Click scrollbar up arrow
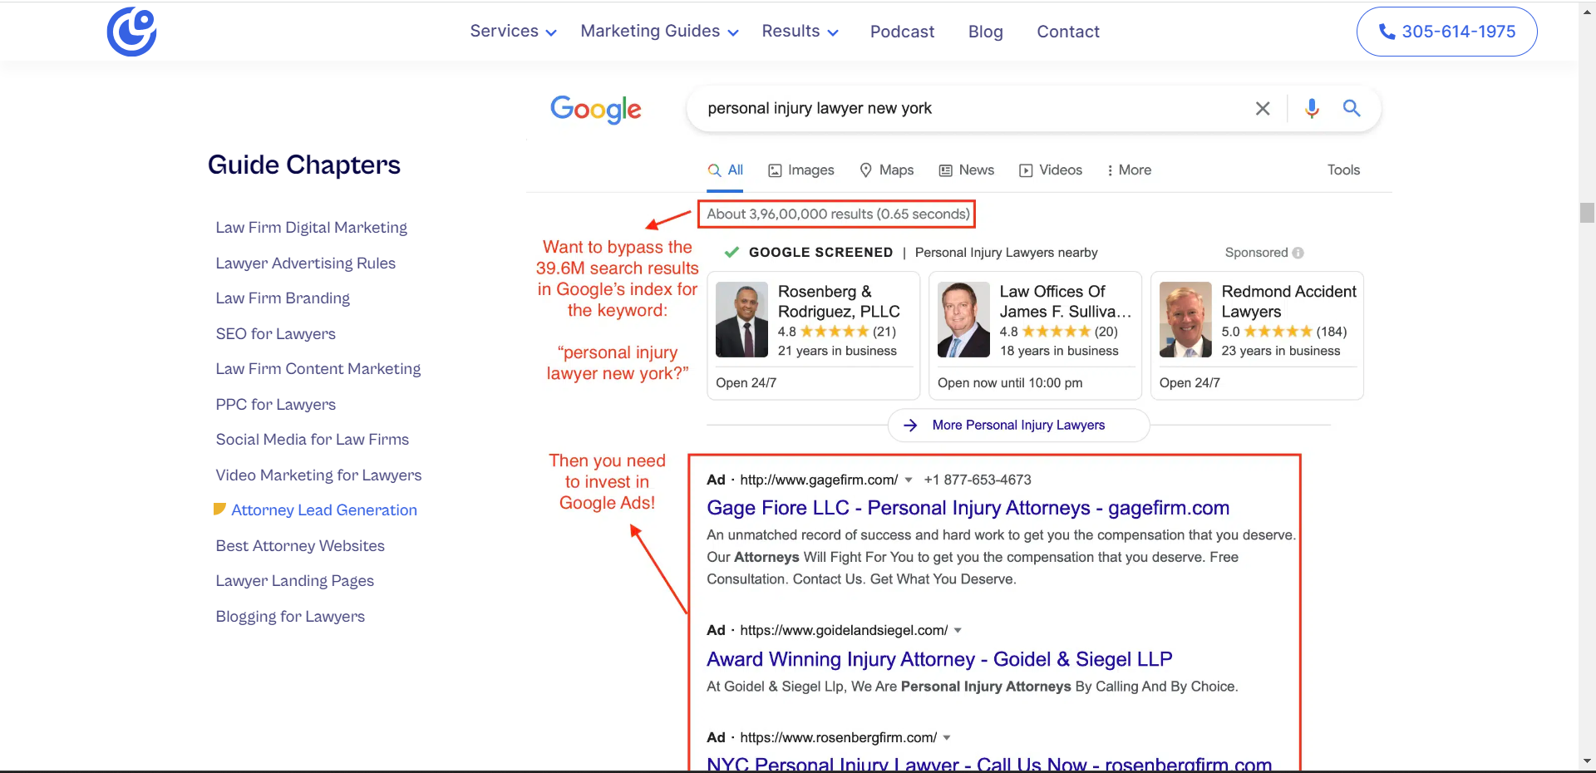The width and height of the screenshot is (1596, 773). 1587,10
